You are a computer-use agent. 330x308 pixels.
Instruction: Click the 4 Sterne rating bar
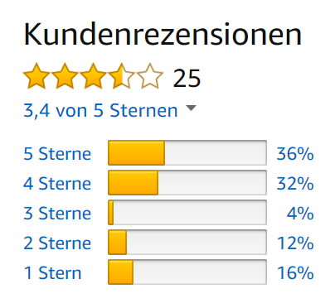187,183
